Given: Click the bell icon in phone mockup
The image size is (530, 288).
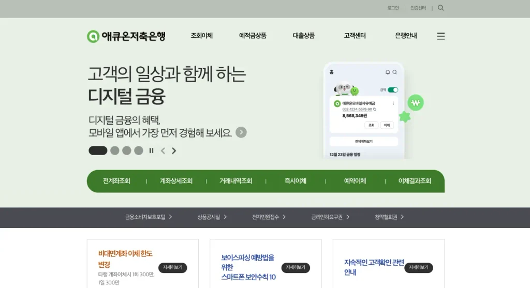Looking at the screenshot, I should [x=388, y=72].
